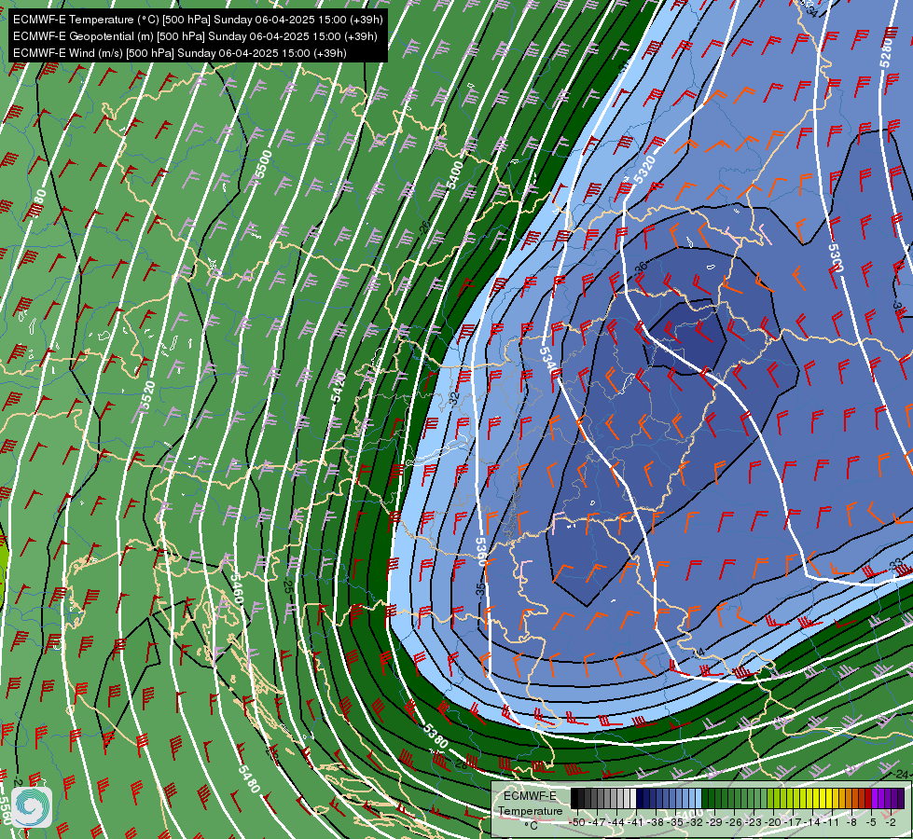The height and width of the screenshot is (839, 913).
Task: Select the ECMWF-E Geopotential 500 hPa title line
Action: coord(195,36)
